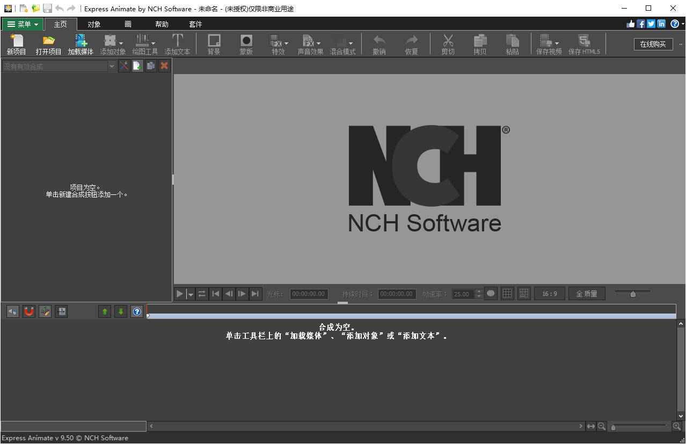Expand the play button options arrow

point(191,294)
